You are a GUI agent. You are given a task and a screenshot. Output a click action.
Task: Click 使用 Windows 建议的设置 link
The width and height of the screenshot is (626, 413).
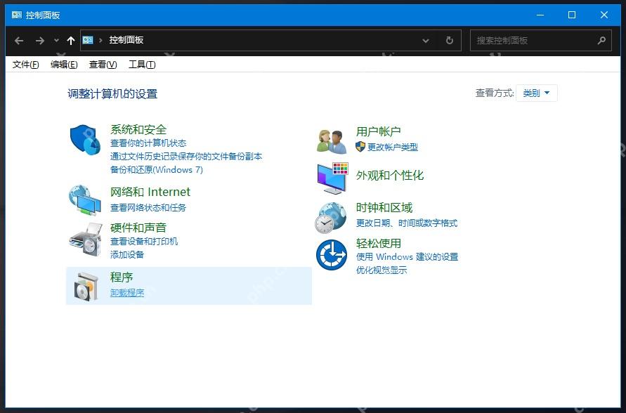click(x=407, y=256)
